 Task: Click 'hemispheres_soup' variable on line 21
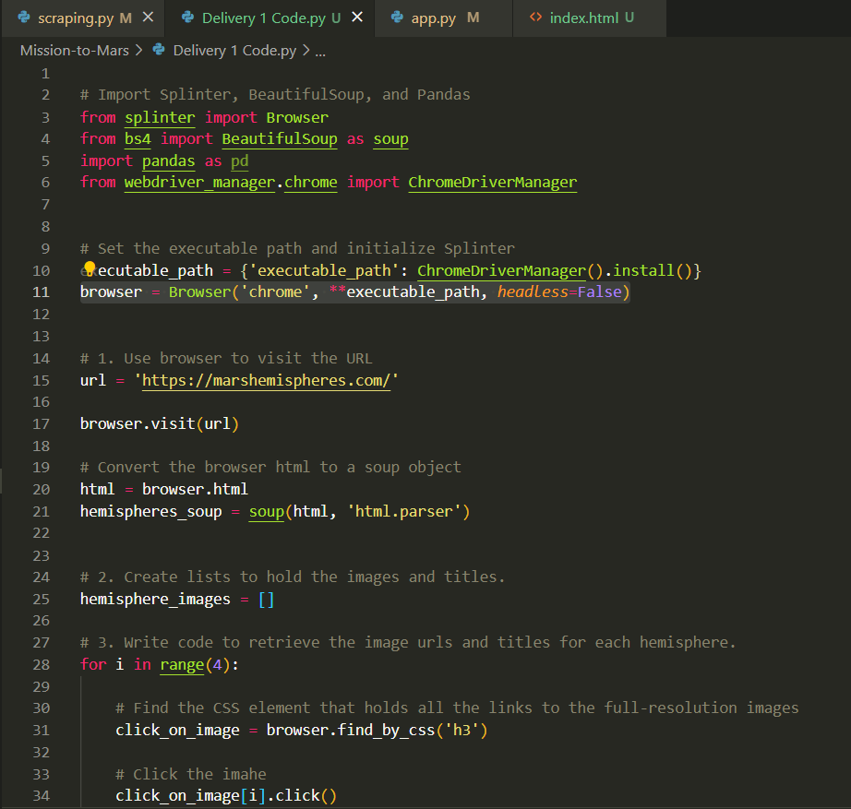click(x=150, y=512)
